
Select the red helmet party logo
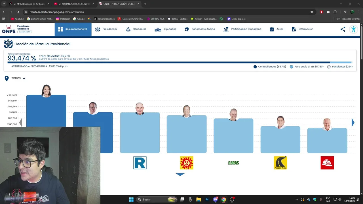click(327, 163)
